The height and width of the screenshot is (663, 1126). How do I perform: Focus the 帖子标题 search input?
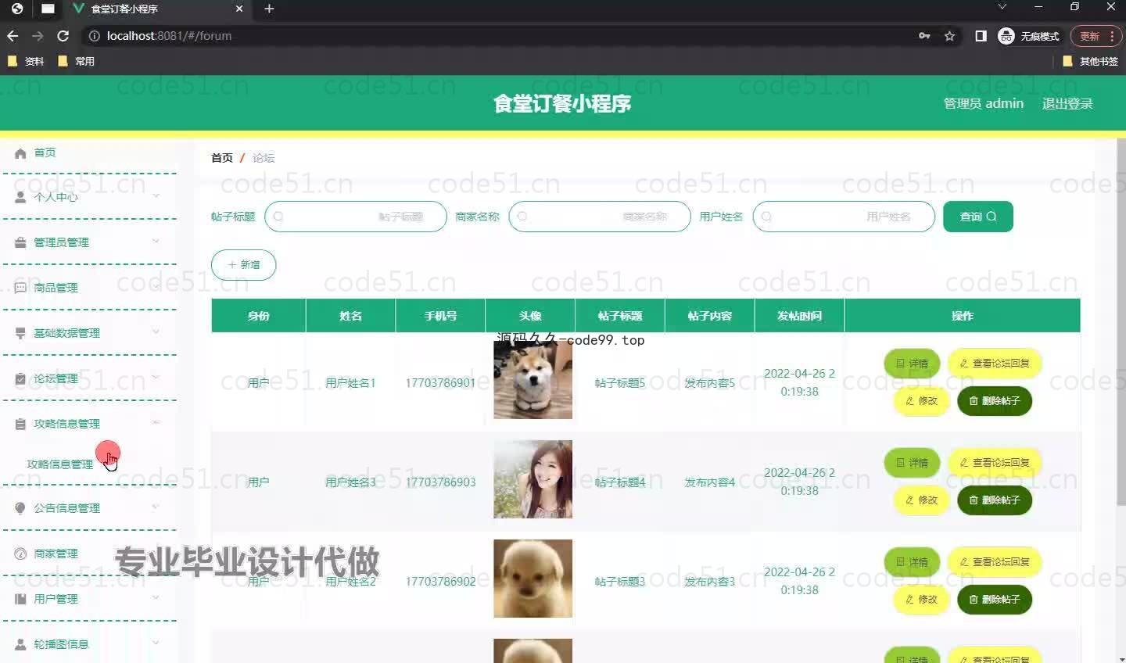tap(356, 217)
